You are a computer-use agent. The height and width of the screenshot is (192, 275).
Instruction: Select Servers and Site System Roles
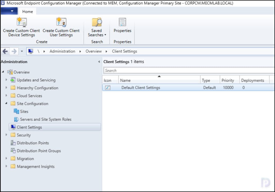tap(46, 119)
